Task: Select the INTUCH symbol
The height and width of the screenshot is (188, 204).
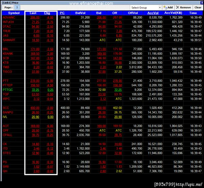Action: tap(8, 22)
